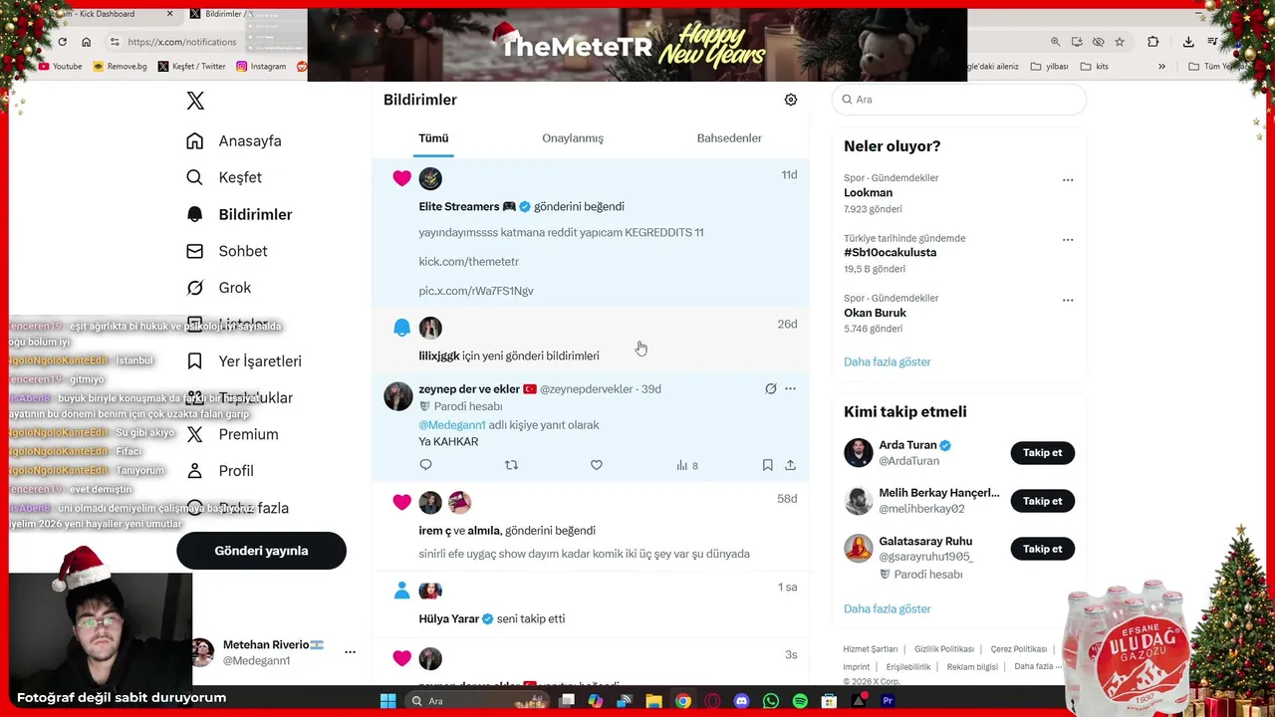Repost the Ya KAHKAR reply
This screenshot has height=717, width=1275.
[511, 465]
